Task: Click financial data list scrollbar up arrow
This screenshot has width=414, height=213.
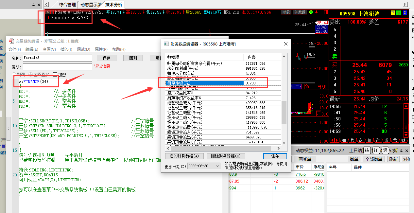Action: coord(284,57)
